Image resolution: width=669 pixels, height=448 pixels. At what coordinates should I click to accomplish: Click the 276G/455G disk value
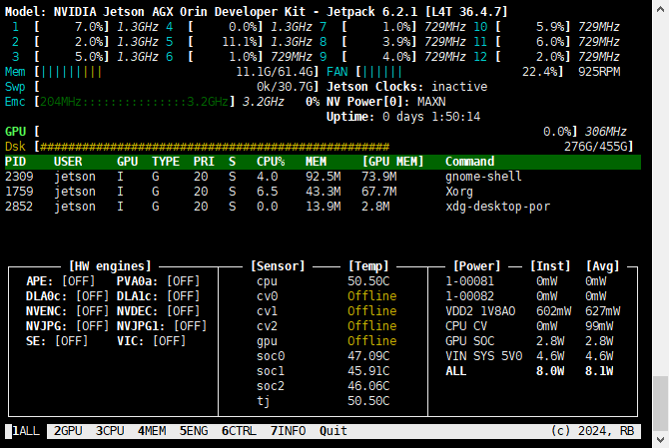[596, 147]
